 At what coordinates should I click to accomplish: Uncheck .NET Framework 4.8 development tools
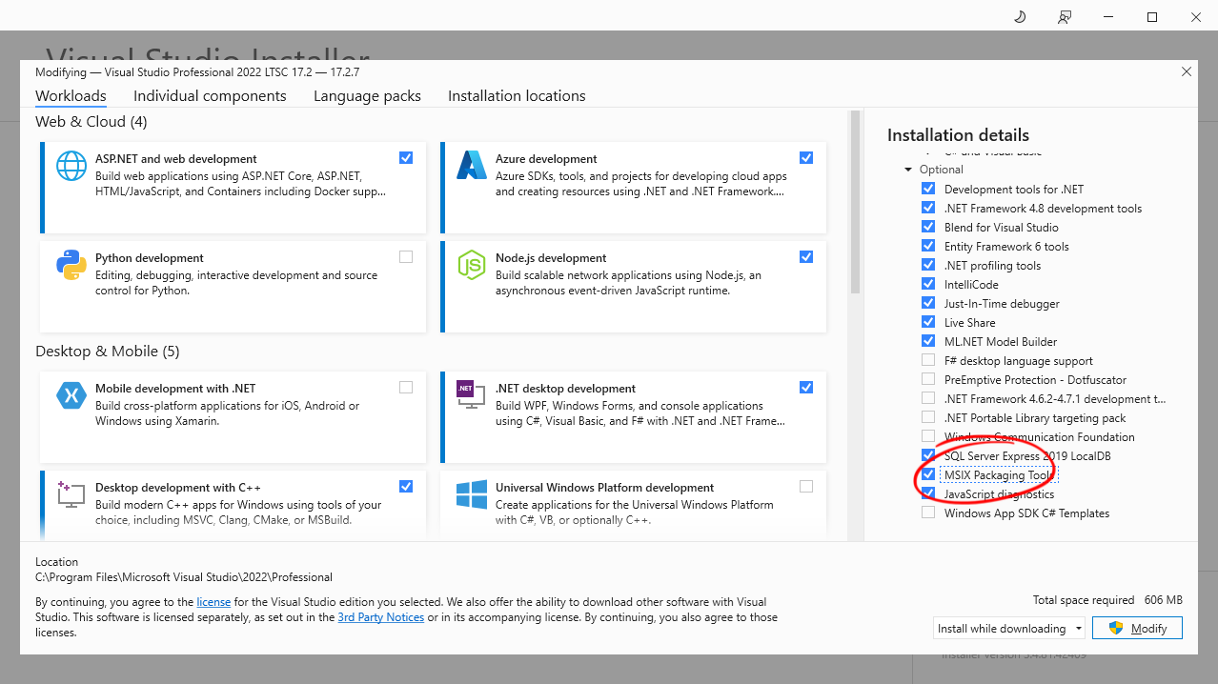928,208
